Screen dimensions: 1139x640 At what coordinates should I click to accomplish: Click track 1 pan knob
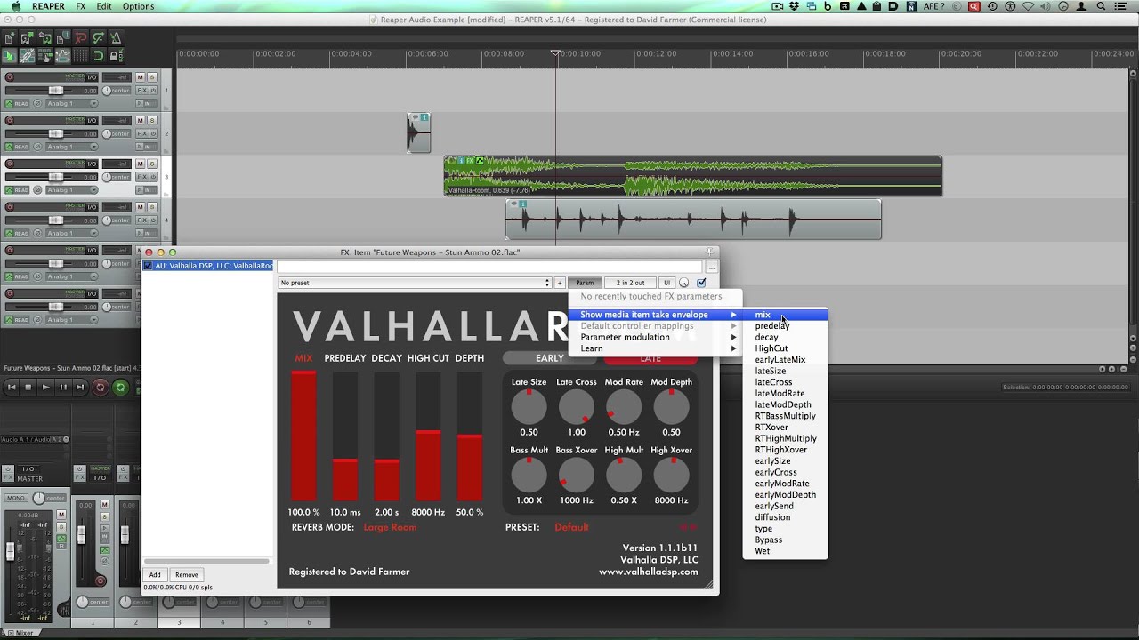tap(107, 91)
